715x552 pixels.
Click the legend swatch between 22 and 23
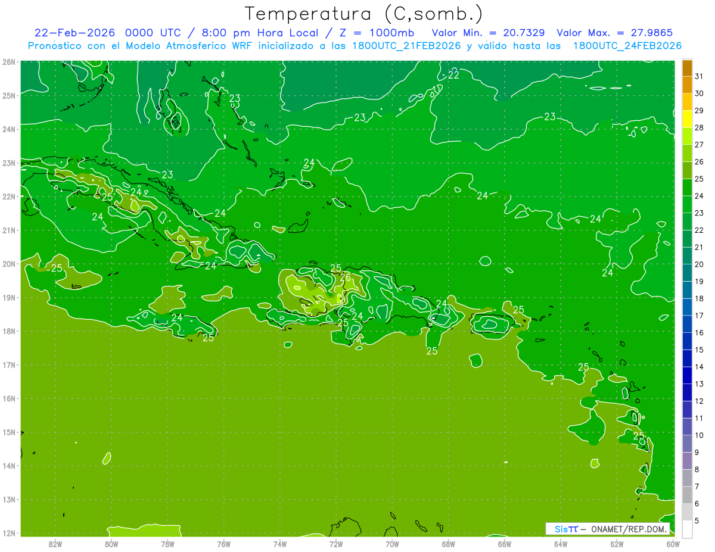pos(688,222)
